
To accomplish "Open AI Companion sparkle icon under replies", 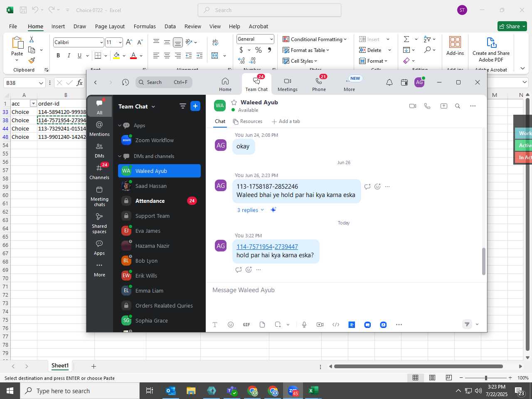I will click(x=273, y=210).
